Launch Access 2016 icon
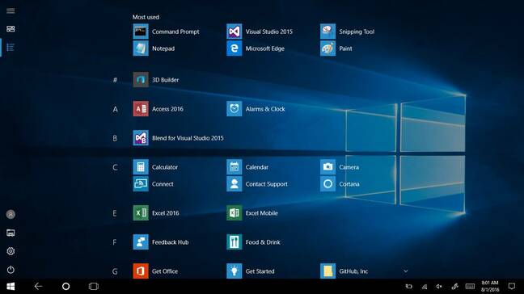 point(141,109)
